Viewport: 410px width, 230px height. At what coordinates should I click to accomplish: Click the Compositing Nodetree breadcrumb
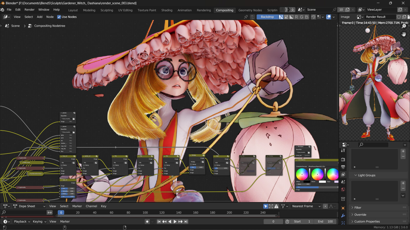coord(50,26)
